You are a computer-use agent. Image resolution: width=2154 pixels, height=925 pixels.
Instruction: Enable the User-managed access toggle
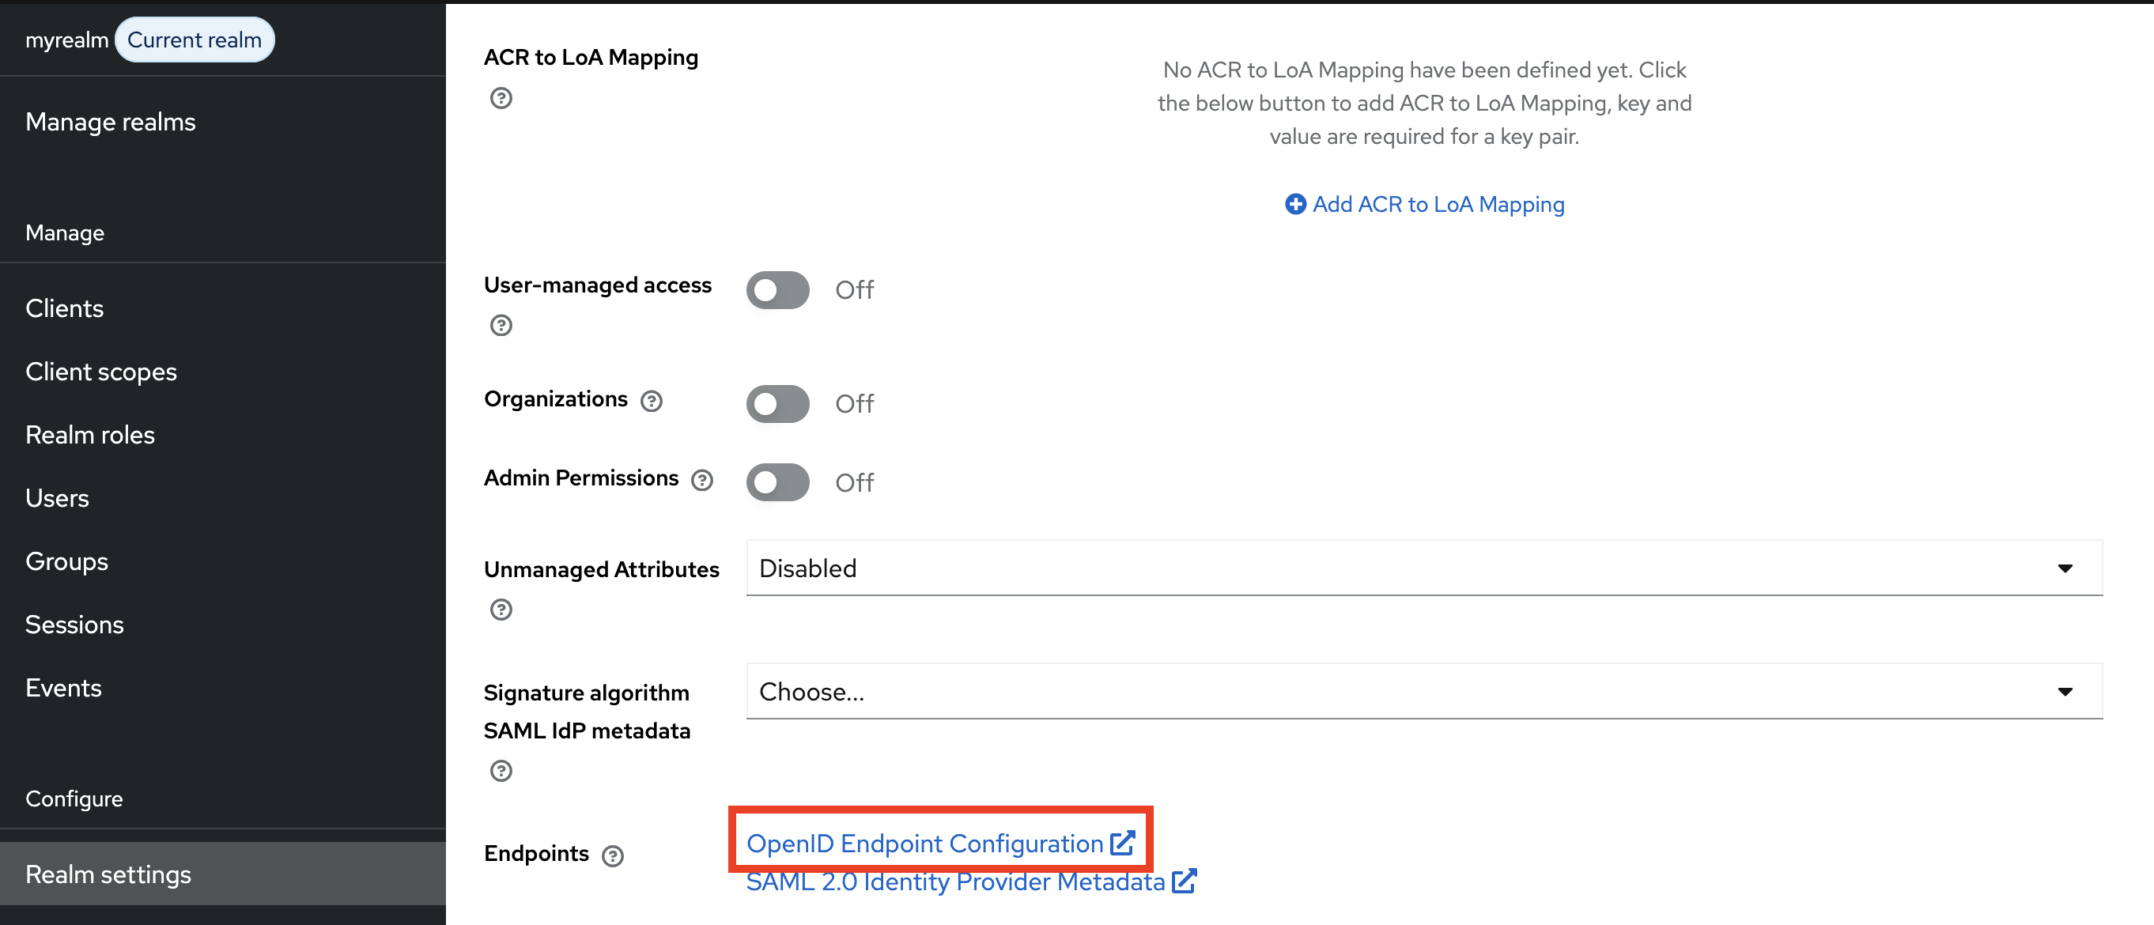[777, 290]
